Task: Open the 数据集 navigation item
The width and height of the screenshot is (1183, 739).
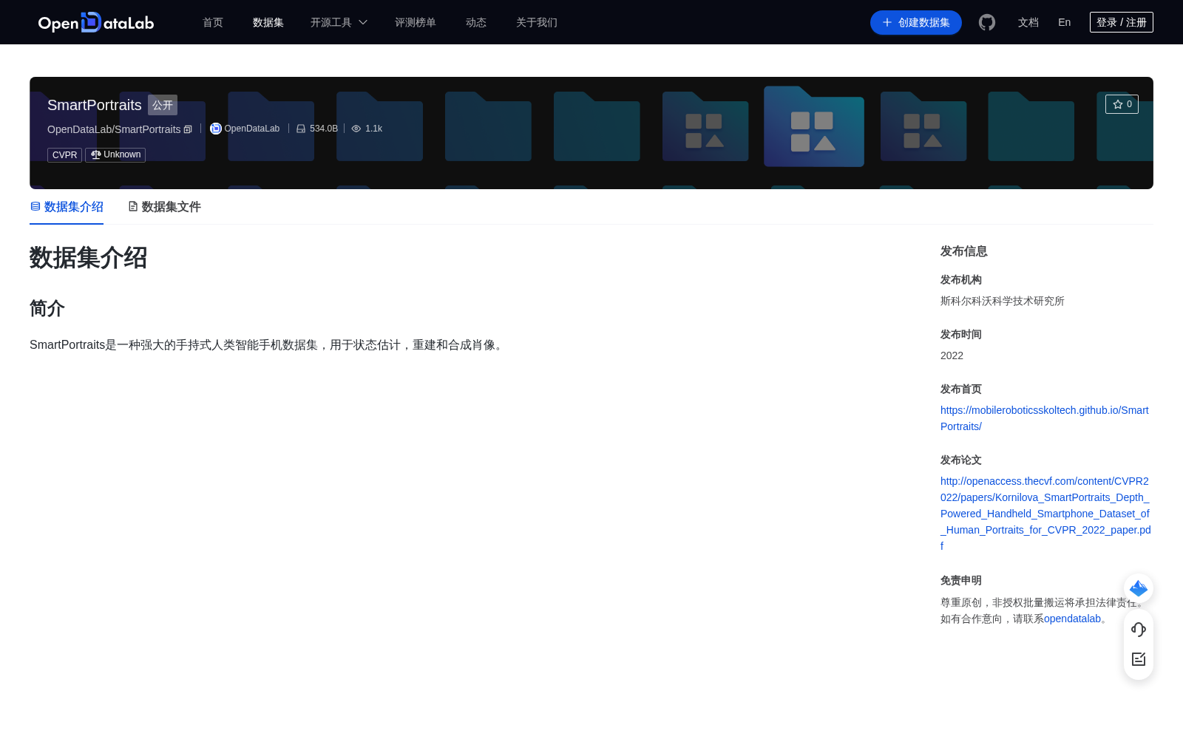Action: point(268,22)
